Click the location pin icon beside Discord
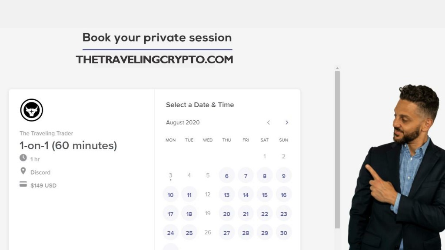The width and height of the screenshot is (445, 250). (x=23, y=171)
